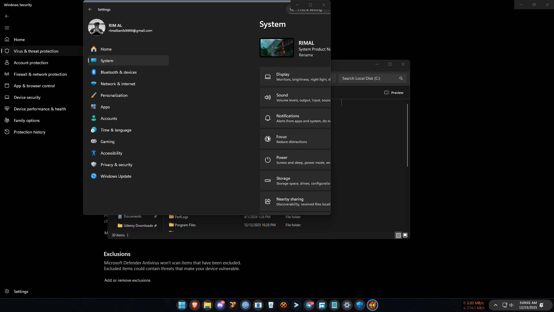Select Account protection in Windows Security sidebar
This screenshot has height=312, width=554.
42,63
